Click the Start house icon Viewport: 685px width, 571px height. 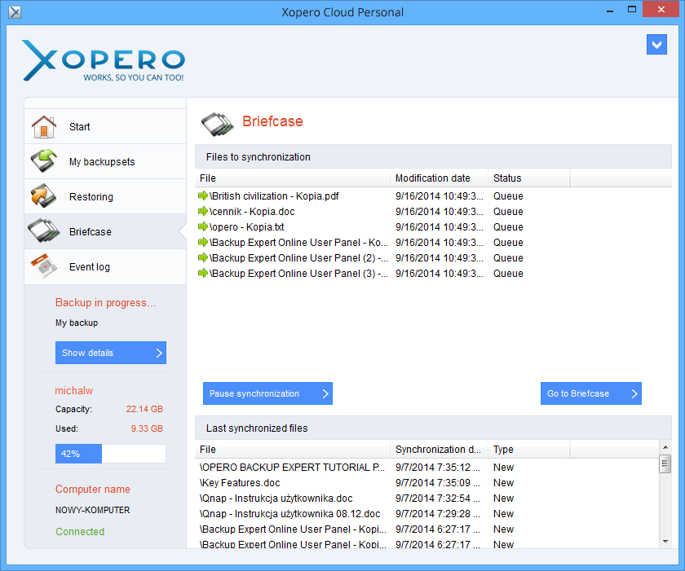pyautogui.click(x=44, y=127)
